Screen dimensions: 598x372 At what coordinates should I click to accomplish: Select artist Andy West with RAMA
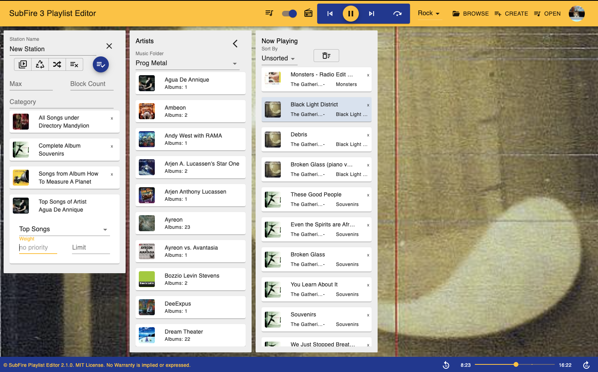190,139
